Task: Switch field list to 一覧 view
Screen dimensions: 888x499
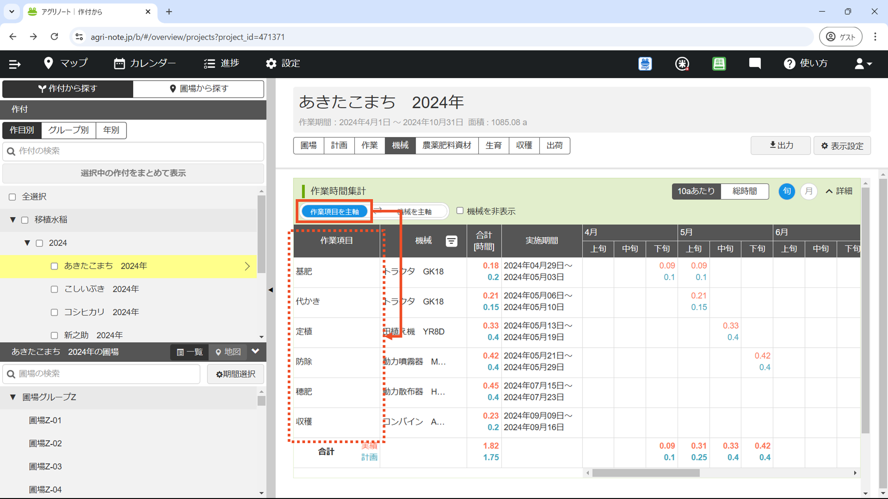Action: (190, 352)
